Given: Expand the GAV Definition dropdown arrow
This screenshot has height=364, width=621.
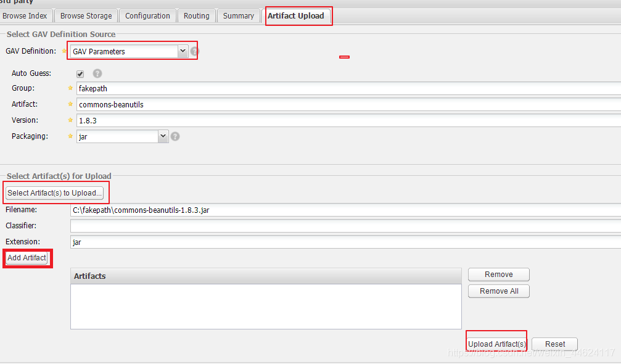Looking at the screenshot, I should [x=183, y=51].
